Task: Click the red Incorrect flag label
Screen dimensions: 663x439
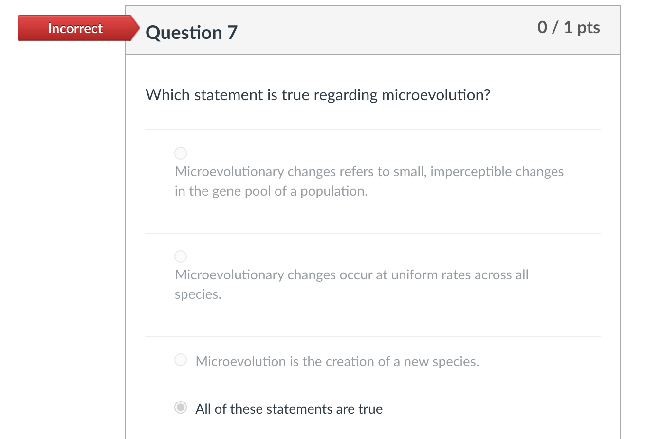Action: (75, 28)
